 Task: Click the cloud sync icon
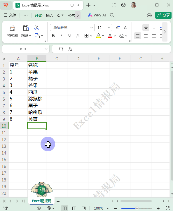tap(149, 15)
